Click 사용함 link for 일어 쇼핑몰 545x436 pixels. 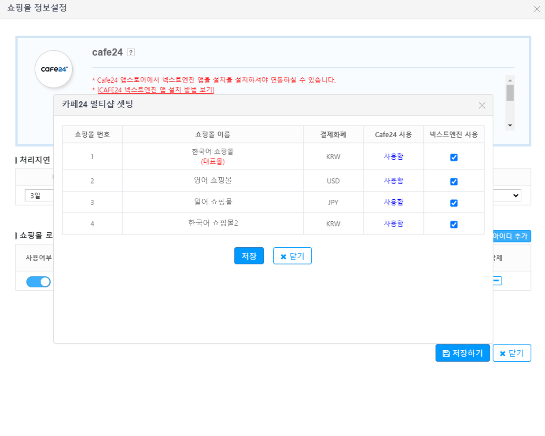(394, 202)
